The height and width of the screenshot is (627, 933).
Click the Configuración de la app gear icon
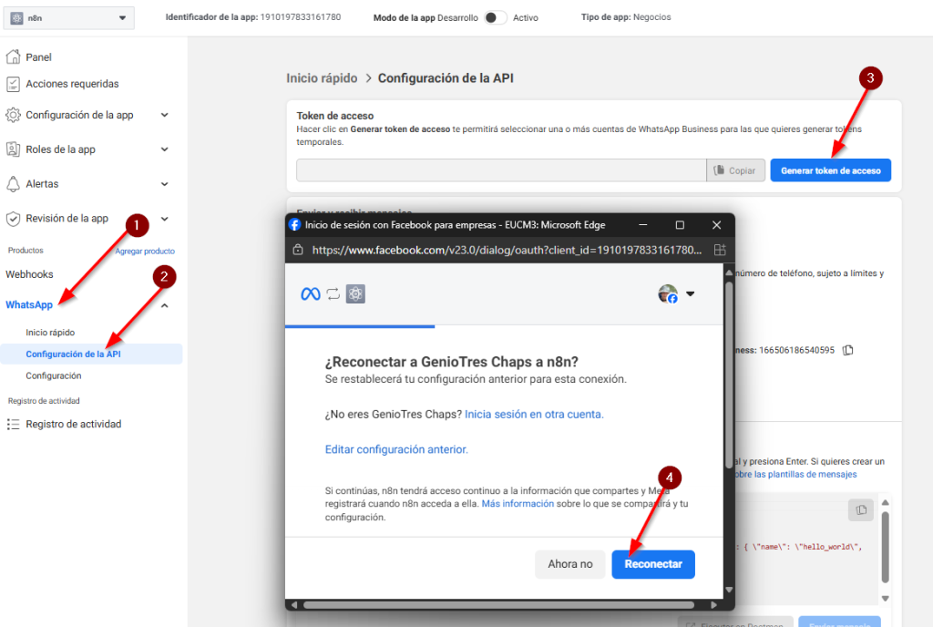pyautogui.click(x=13, y=115)
